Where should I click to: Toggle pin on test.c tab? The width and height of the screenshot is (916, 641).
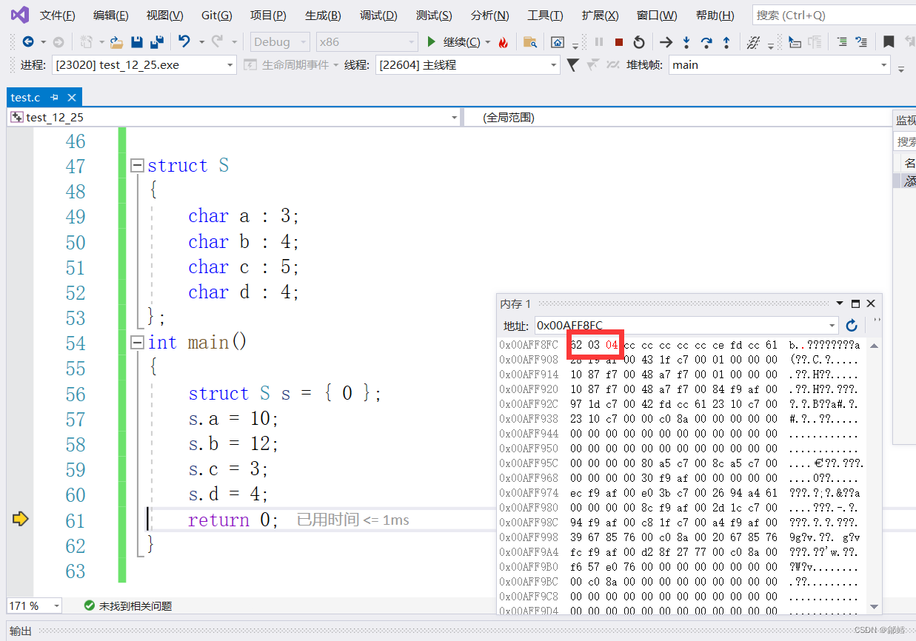click(x=55, y=98)
